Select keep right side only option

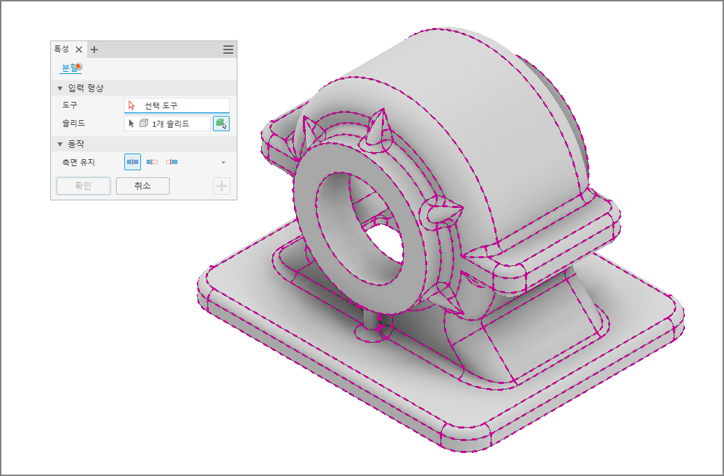[x=172, y=162]
